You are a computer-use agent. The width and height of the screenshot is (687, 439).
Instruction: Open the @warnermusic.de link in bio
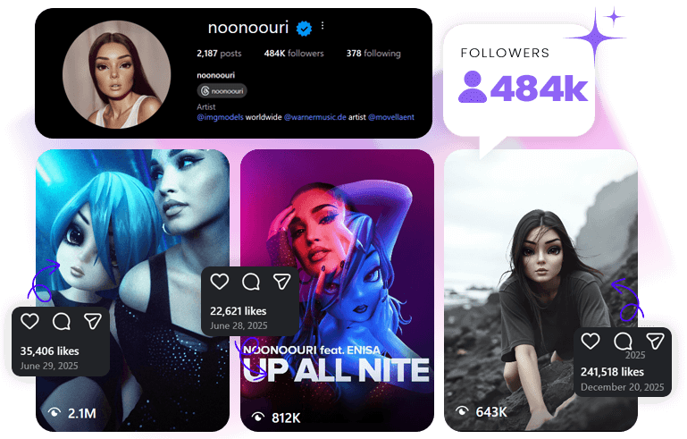(x=315, y=117)
